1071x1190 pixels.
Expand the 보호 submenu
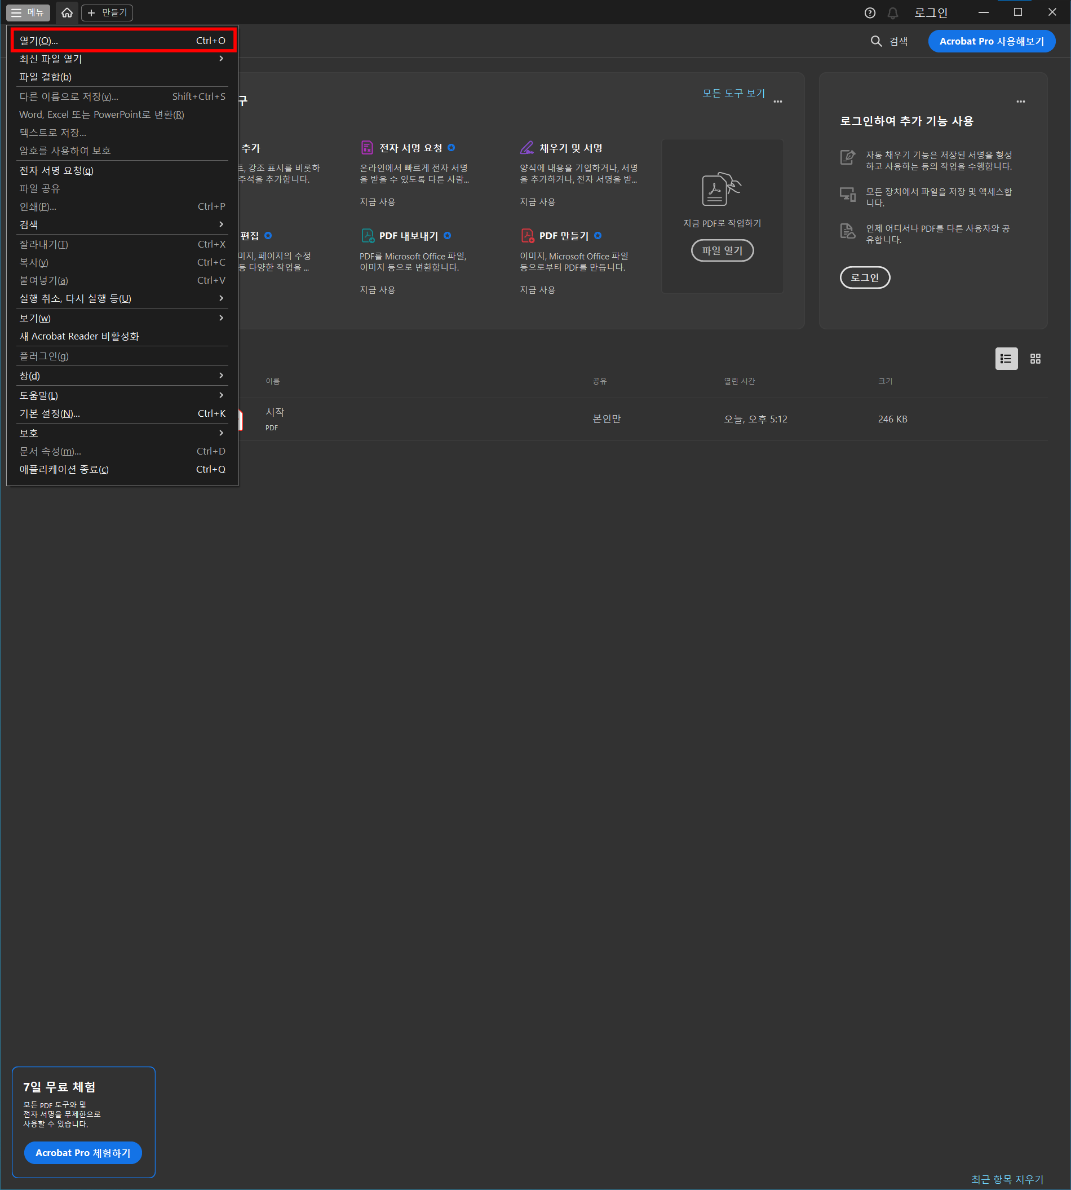click(122, 433)
